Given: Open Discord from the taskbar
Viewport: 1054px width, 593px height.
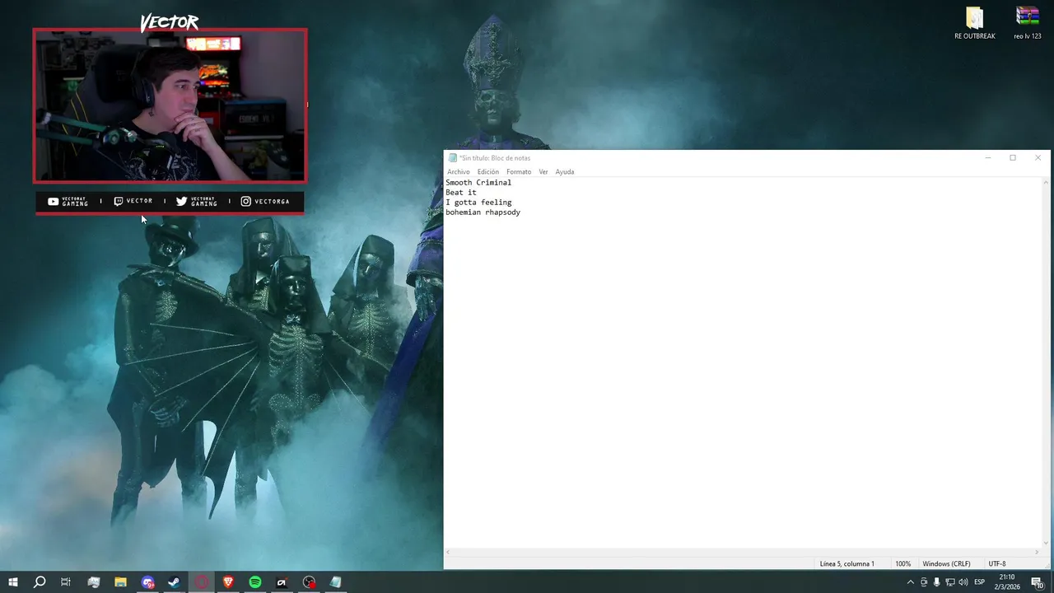Looking at the screenshot, I should pyautogui.click(x=147, y=582).
